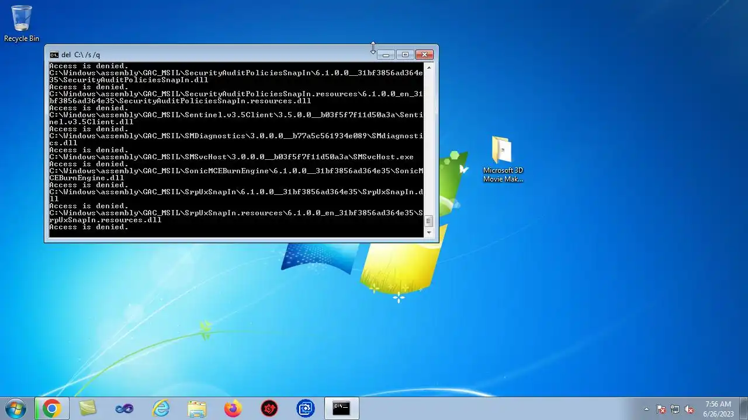
Task: Open Windows Explorer from the taskbar
Action: point(196,409)
